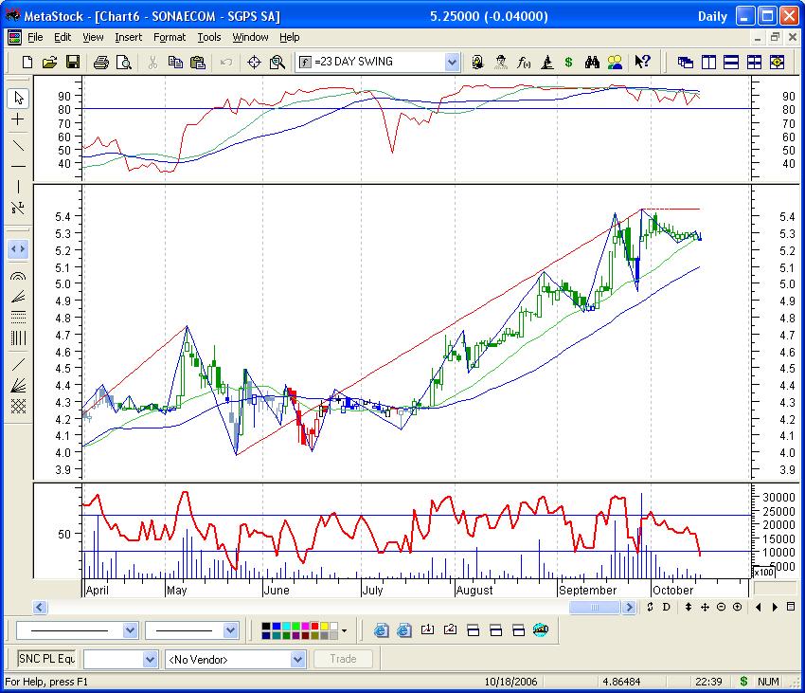This screenshot has height=693, width=805.
Task: Open the Expert Advisor icon
Action: [499, 63]
